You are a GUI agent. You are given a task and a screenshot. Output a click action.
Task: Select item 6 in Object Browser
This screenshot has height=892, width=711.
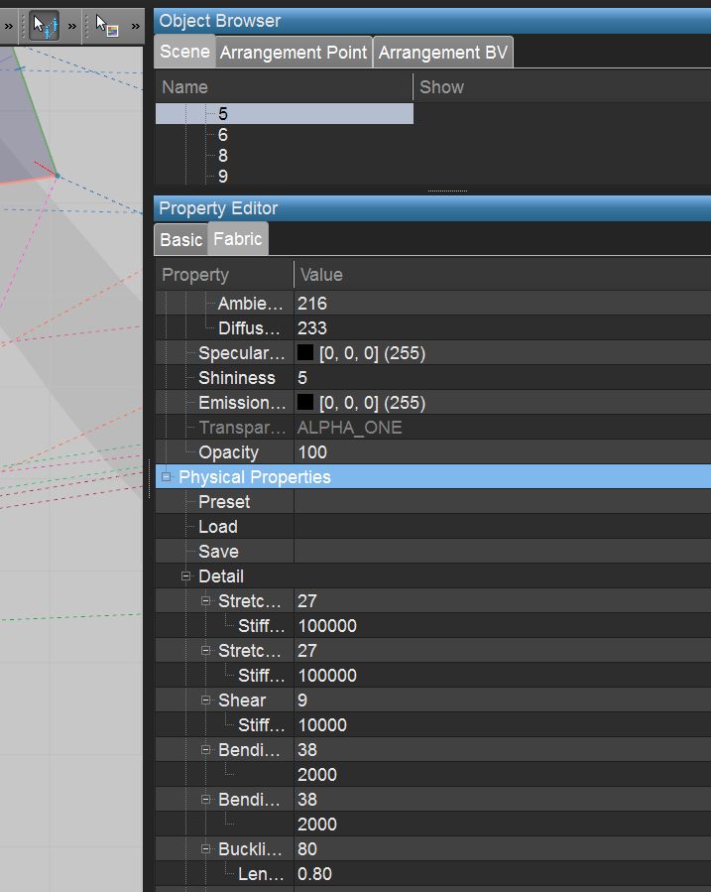(x=223, y=135)
